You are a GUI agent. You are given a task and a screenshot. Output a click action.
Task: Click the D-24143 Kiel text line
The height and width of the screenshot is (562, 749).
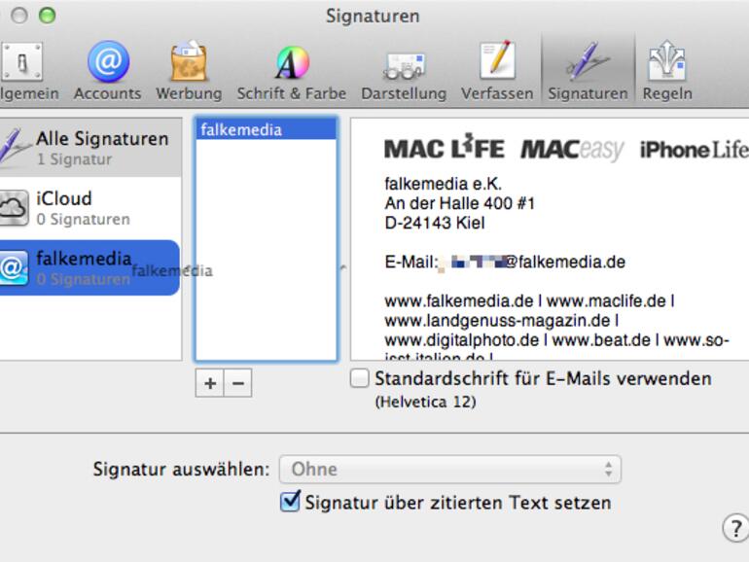[435, 223]
